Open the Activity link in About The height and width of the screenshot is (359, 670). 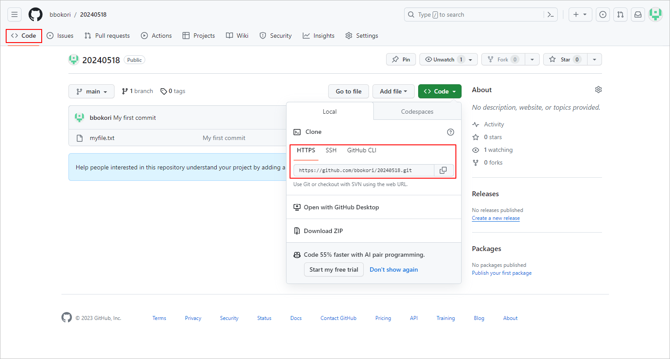488,125
